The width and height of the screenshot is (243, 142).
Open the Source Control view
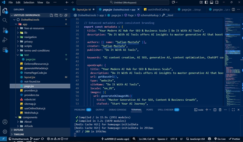click(5, 30)
